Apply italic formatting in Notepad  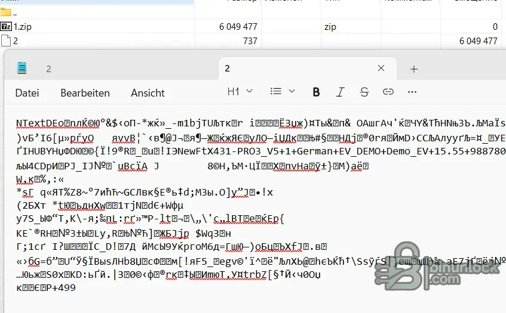pyautogui.click(x=340, y=92)
